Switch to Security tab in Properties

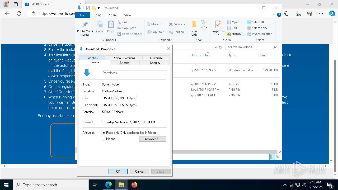coord(155,63)
